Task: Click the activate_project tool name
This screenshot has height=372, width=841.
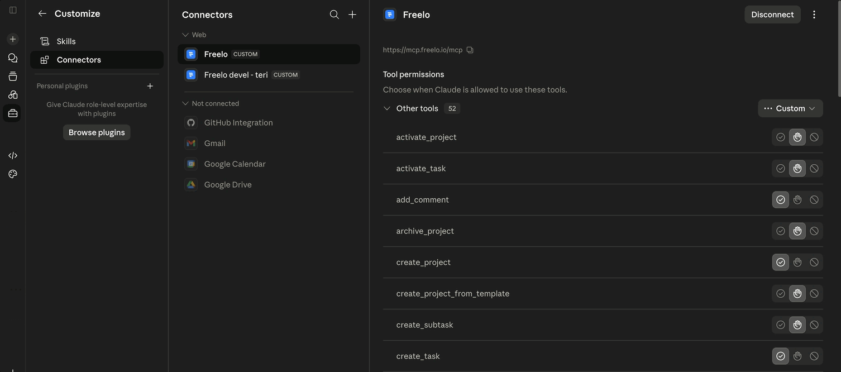Action: point(426,137)
